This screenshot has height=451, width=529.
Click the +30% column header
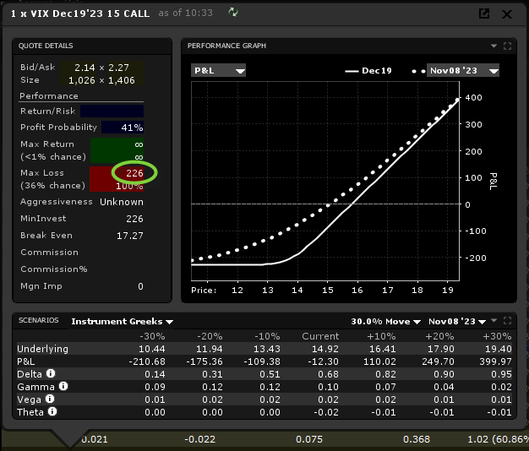pyautogui.click(x=497, y=336)
